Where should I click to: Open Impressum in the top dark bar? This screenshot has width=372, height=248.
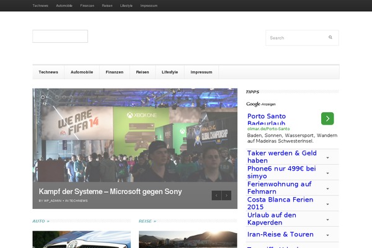[x=149, y=6]
